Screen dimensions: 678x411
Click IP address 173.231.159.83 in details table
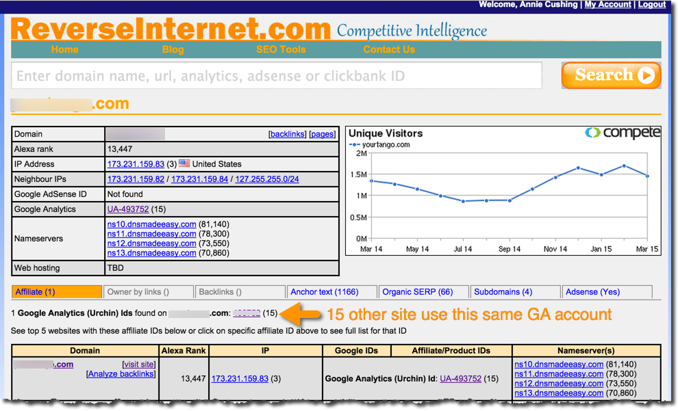coord(136,164)
